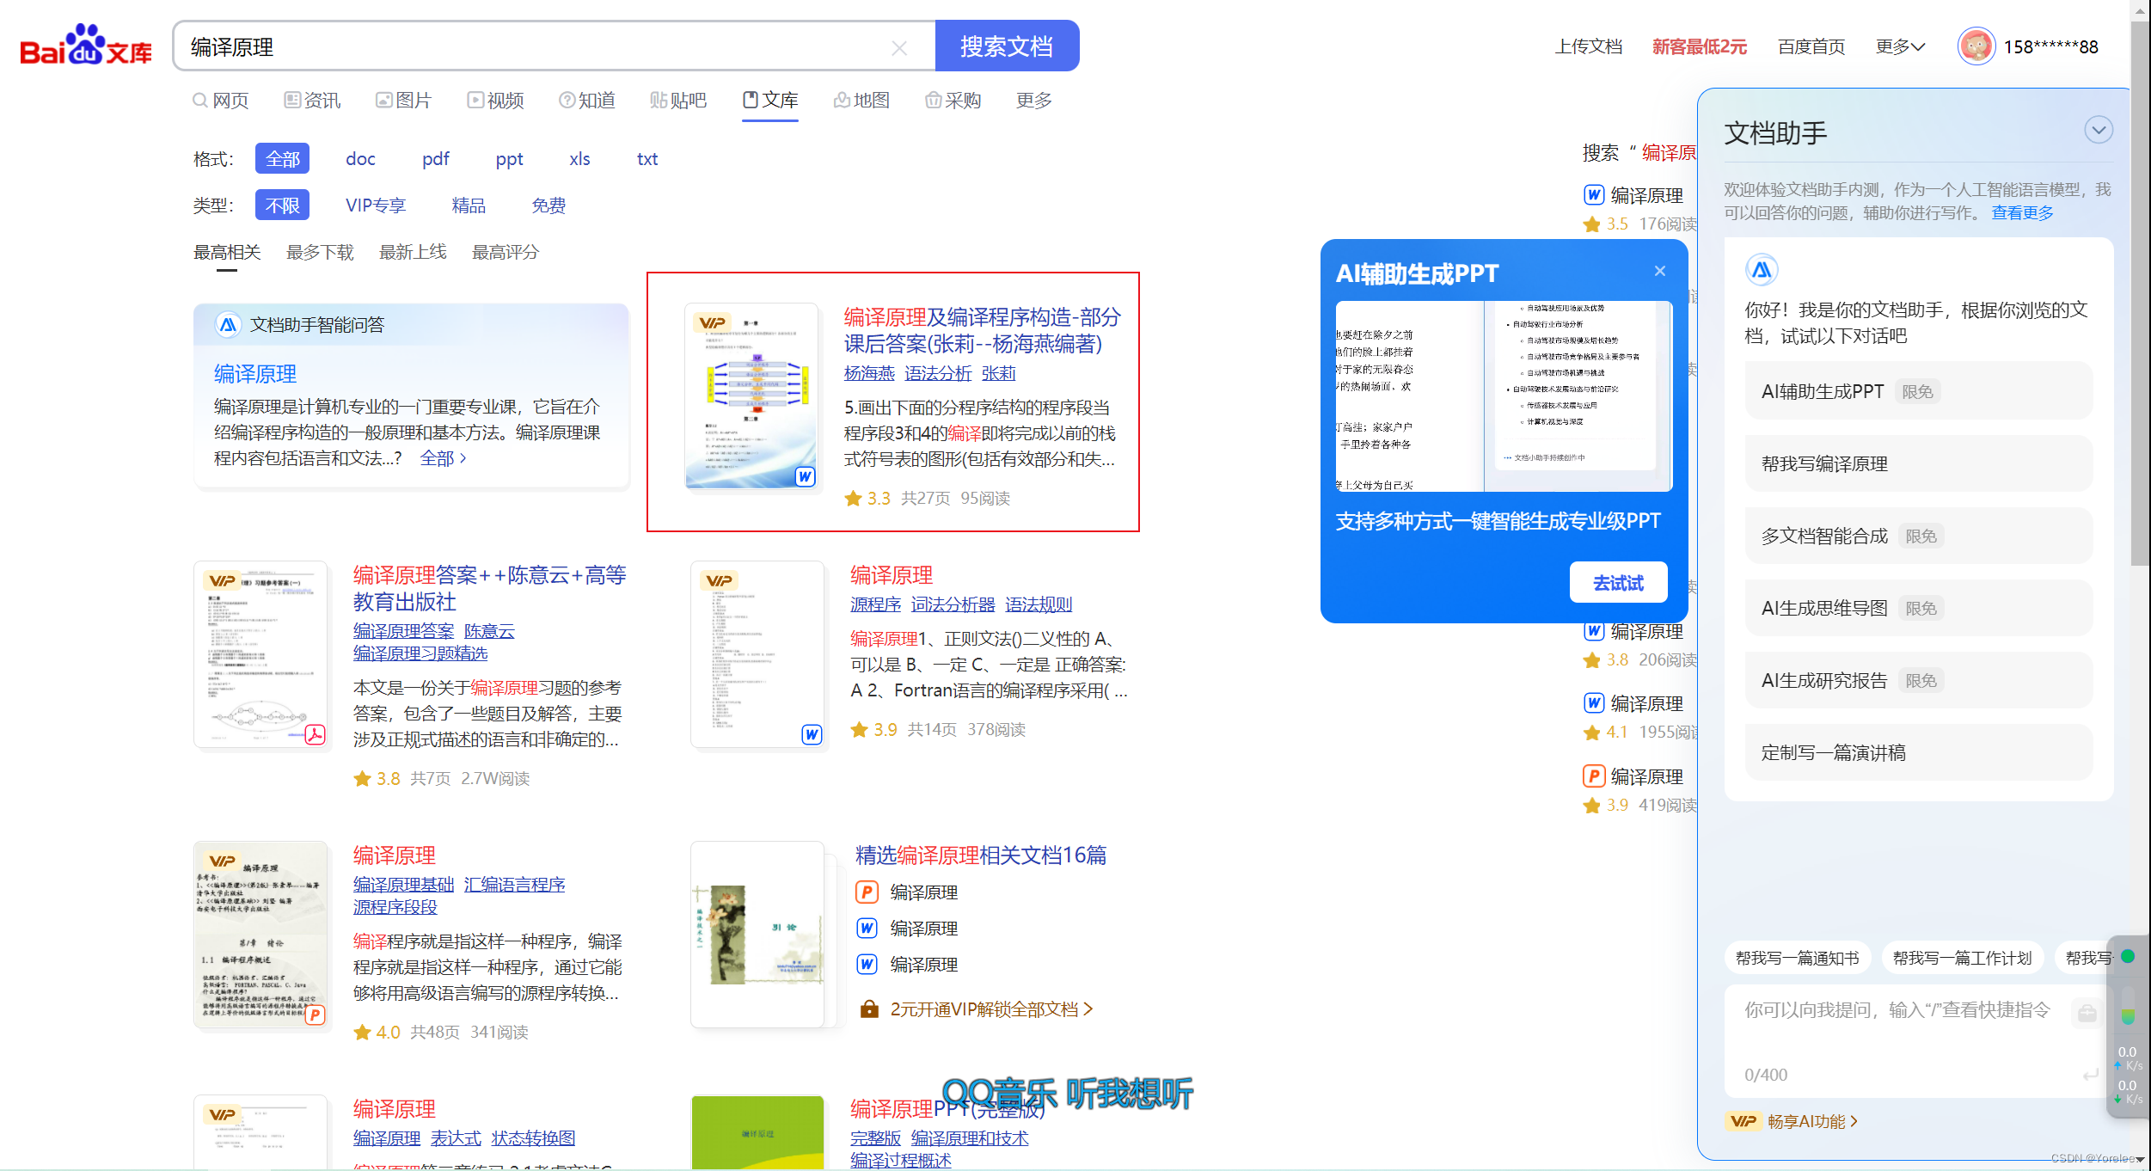Select the 免费 type filter

tap(548, 205)
